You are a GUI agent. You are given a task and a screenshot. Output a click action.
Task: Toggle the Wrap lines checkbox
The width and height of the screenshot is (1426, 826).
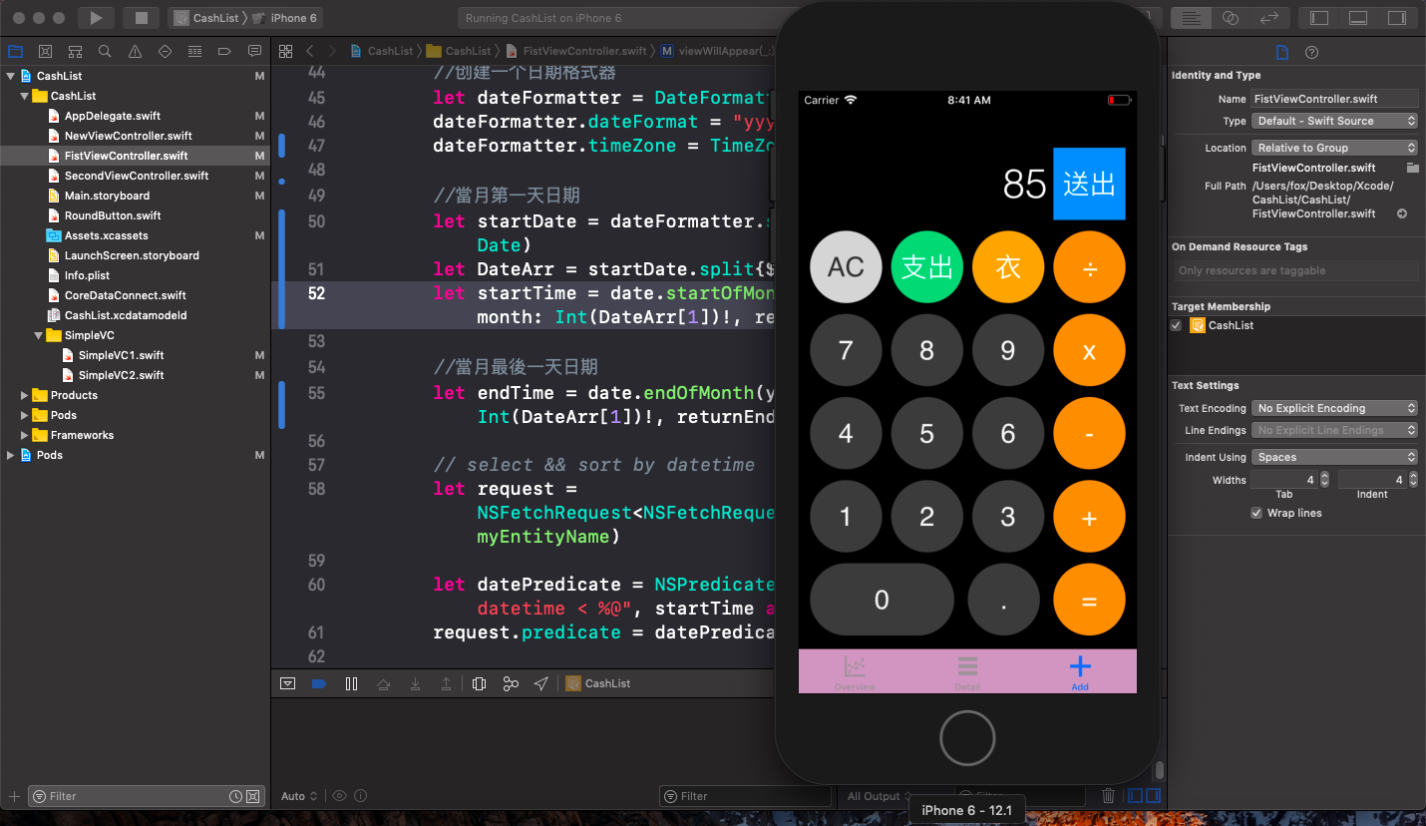pos(1256,513)
